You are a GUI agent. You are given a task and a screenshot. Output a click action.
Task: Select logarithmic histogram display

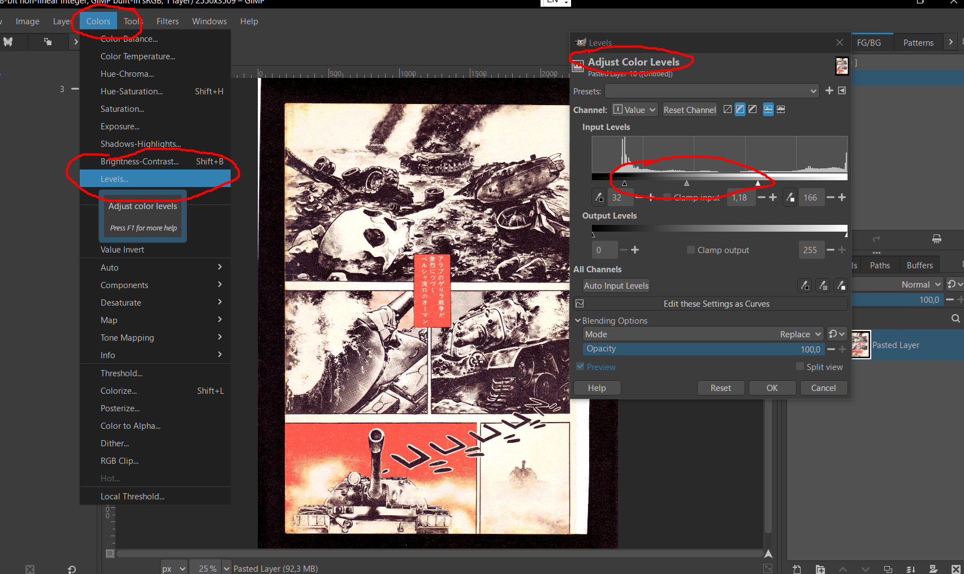pos(781,109)
